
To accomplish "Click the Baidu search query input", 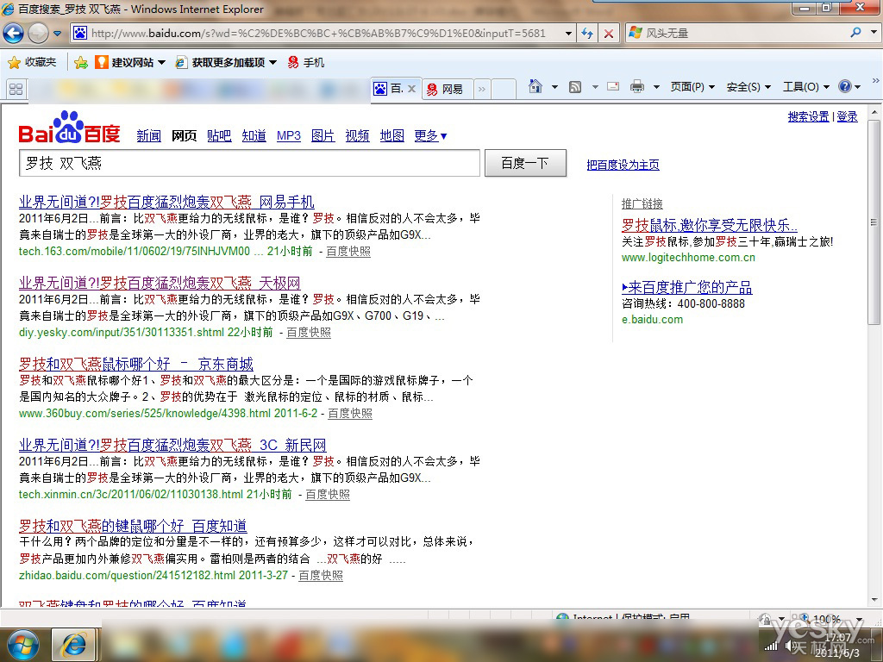I will coord(249,163).
